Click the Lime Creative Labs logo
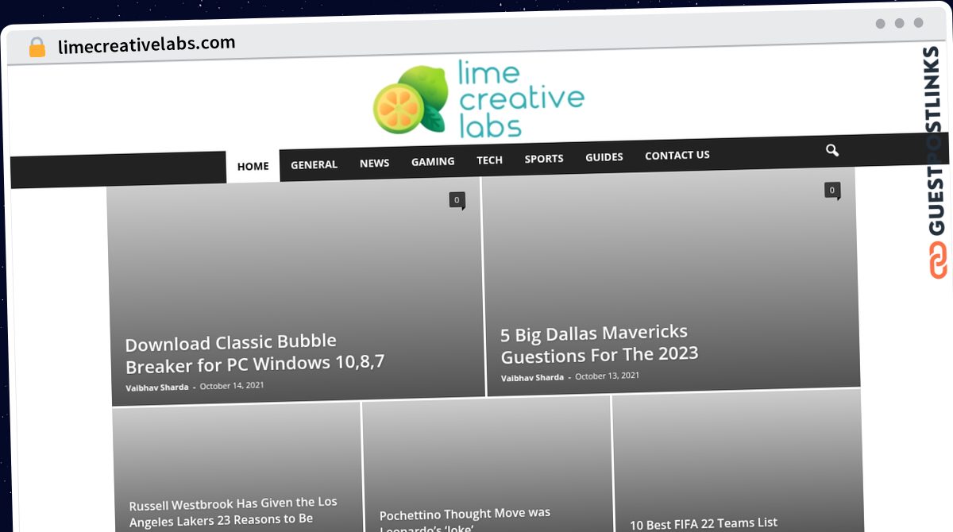Screen dimensions: 953x532 pyautogui.click(x=479, y=99)
